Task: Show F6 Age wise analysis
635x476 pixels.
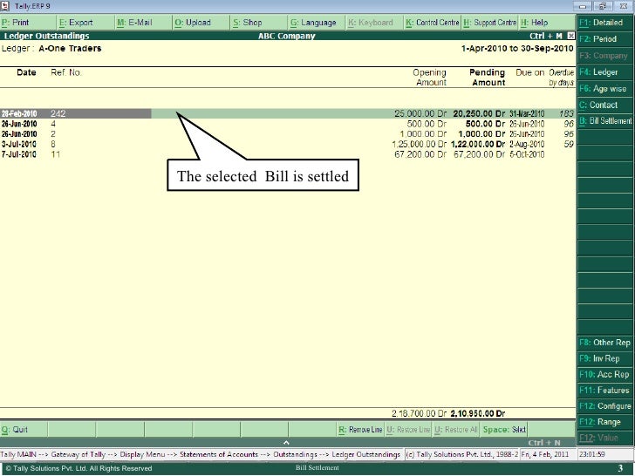Action: coord(605,89)
